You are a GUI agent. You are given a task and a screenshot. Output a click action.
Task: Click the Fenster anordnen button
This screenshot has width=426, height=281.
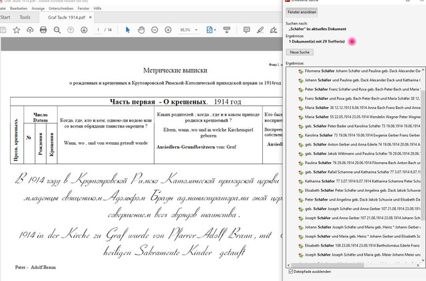click(x=302, y=12)
